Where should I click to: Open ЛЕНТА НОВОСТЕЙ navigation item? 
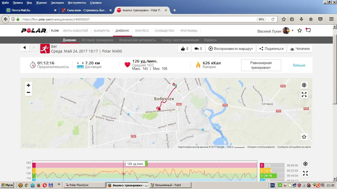pos(75,31)
